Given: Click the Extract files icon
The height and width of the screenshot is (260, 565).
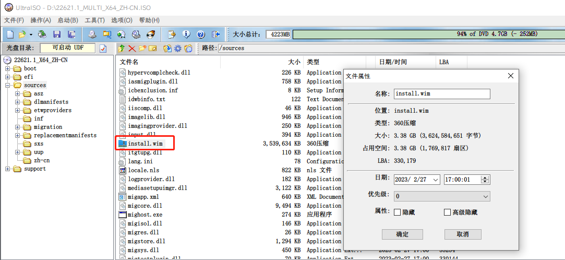Looking at the screenshot, I should pyautogui.click(x=167, y=49).
